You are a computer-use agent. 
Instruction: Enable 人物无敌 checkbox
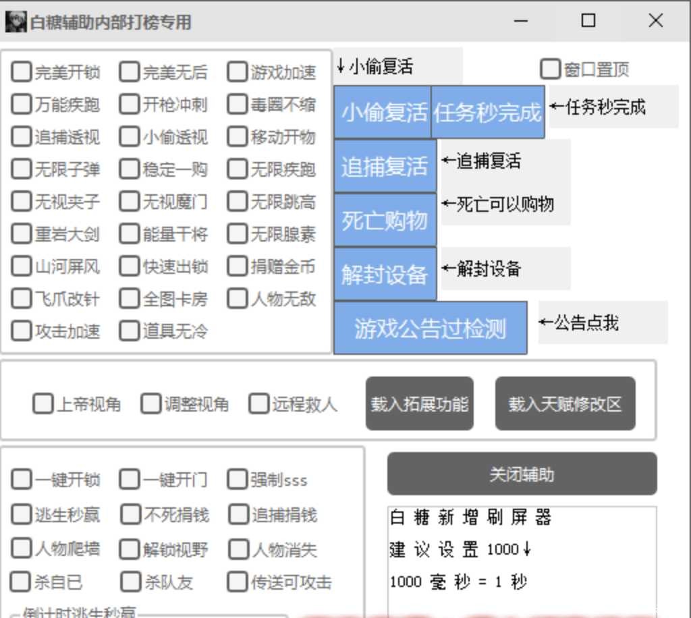pos(237,299)
